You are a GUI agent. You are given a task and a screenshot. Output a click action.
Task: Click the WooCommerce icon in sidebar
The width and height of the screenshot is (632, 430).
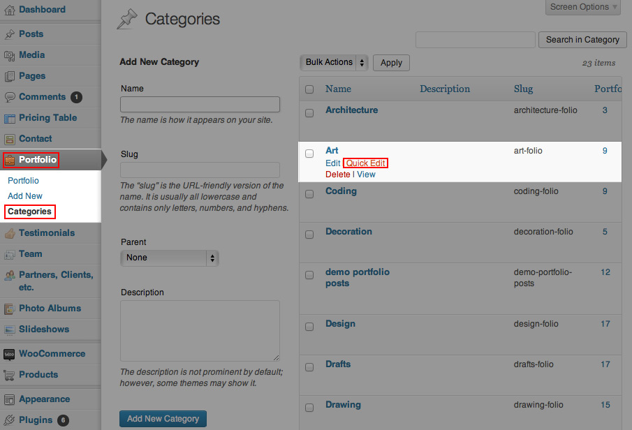(x=10, y=354)
